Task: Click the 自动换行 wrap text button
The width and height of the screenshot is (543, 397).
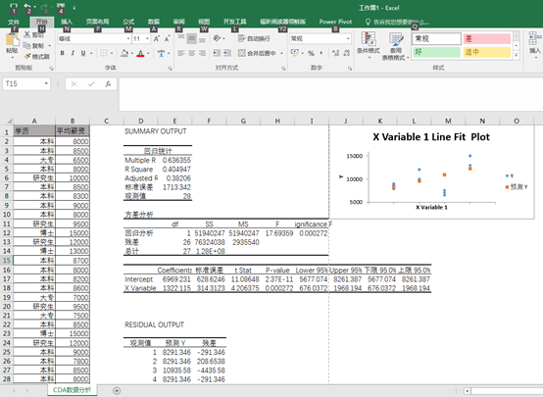Action: [254, 39]
